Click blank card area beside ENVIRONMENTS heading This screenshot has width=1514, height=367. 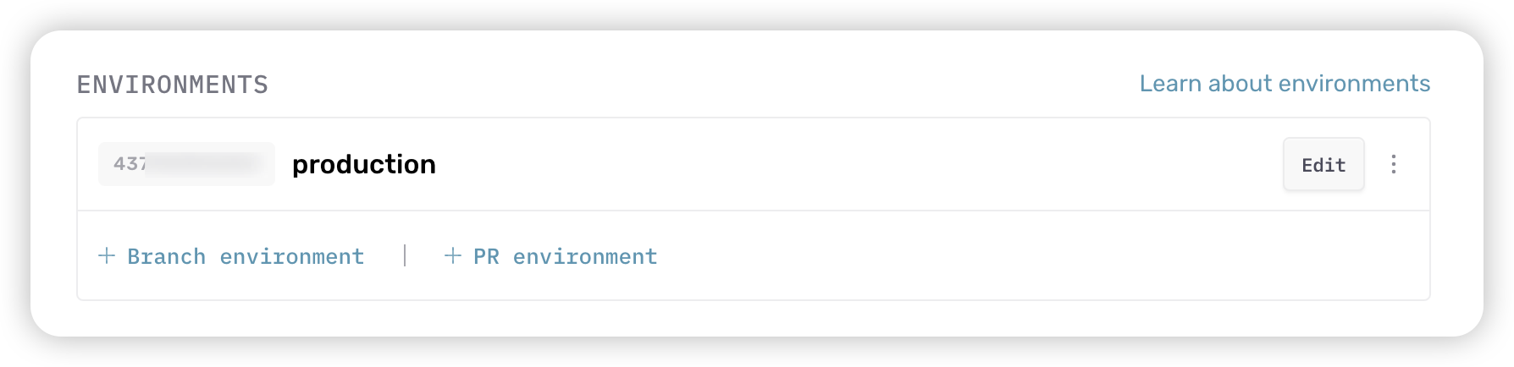click(677, 85)
